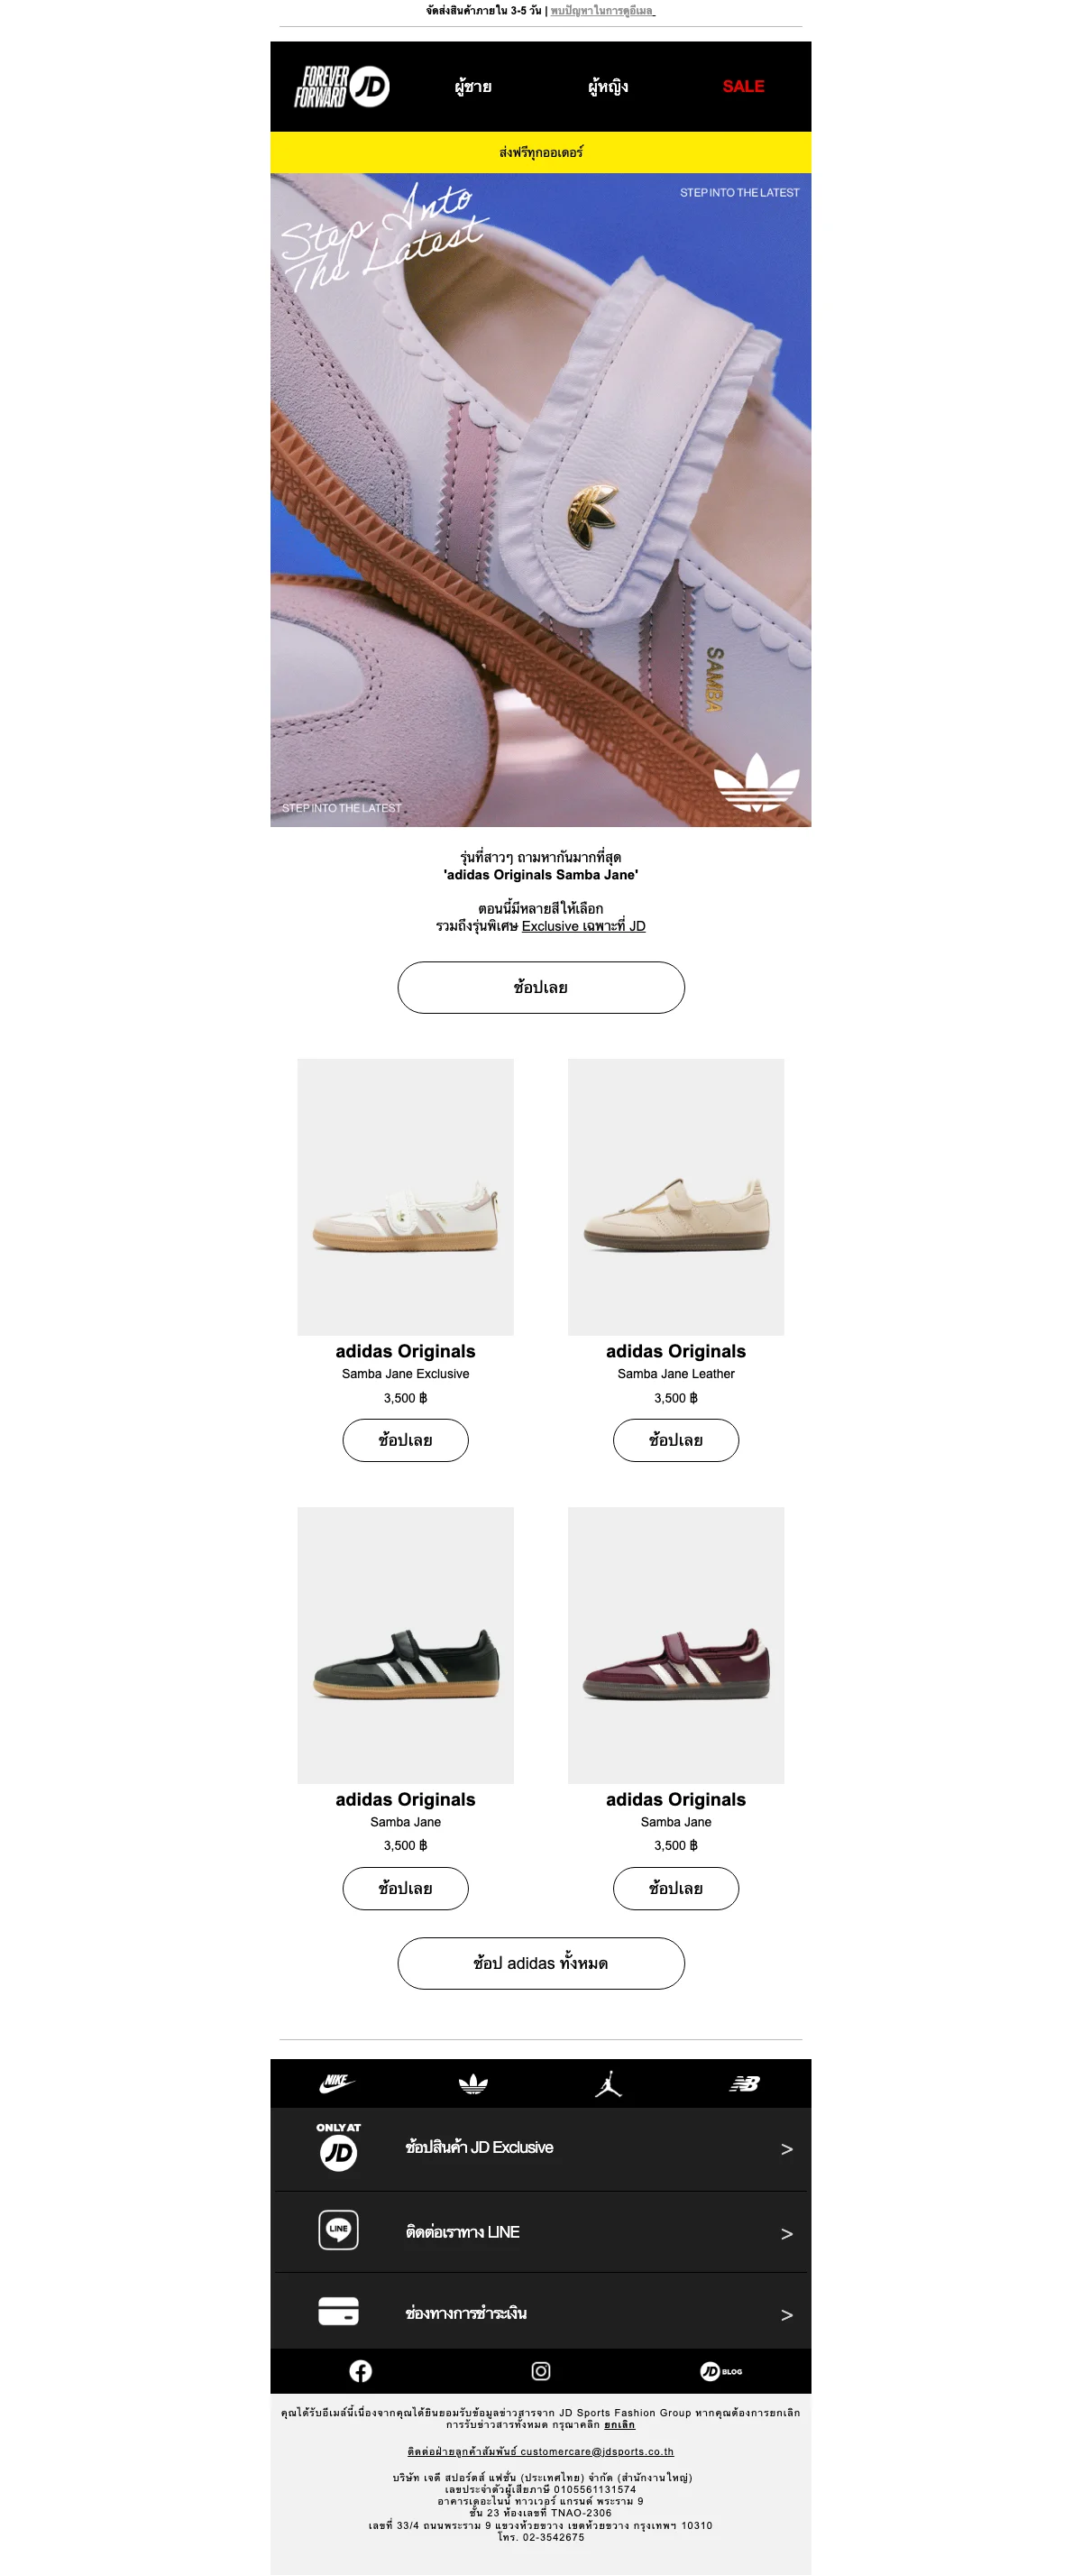
Task: Expand the JD Exclusive row arrow
Action: click(x=786, y=2149)
